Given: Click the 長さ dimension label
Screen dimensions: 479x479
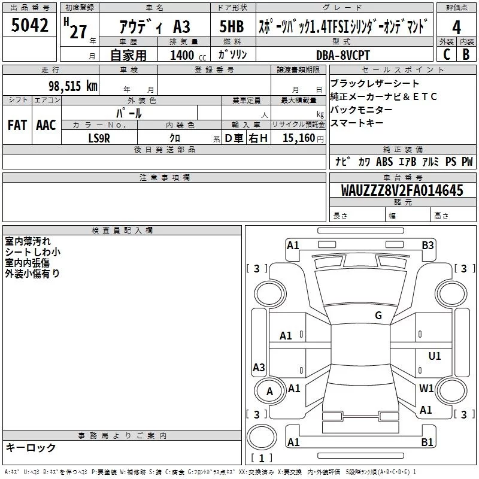Looking at the screenshot, I should coord(340,216).
